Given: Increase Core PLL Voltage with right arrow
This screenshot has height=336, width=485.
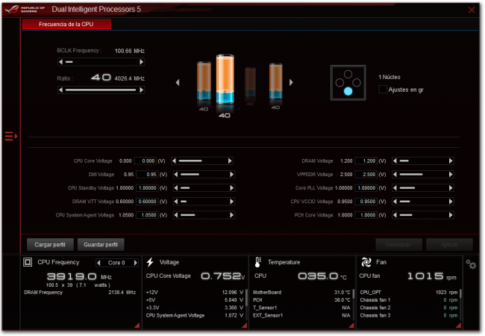Looking at the screenshot, I should point(451,188).
